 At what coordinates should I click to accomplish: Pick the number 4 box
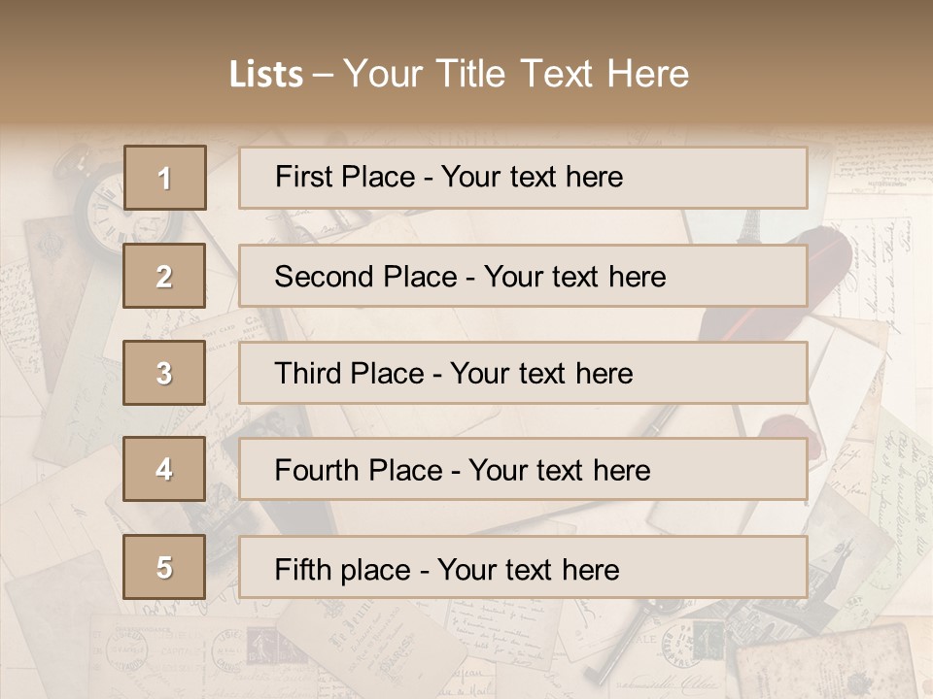164,470
